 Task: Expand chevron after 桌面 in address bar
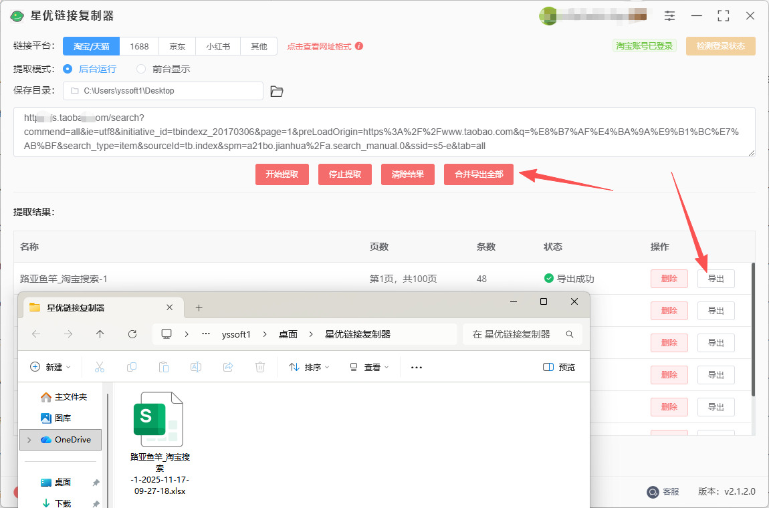click(x=311, y=334)
